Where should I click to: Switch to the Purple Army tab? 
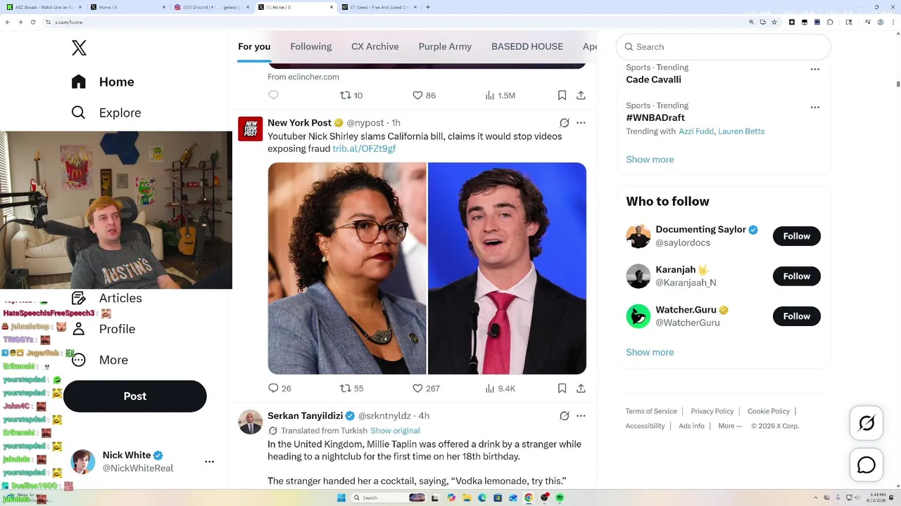[445, 46]
